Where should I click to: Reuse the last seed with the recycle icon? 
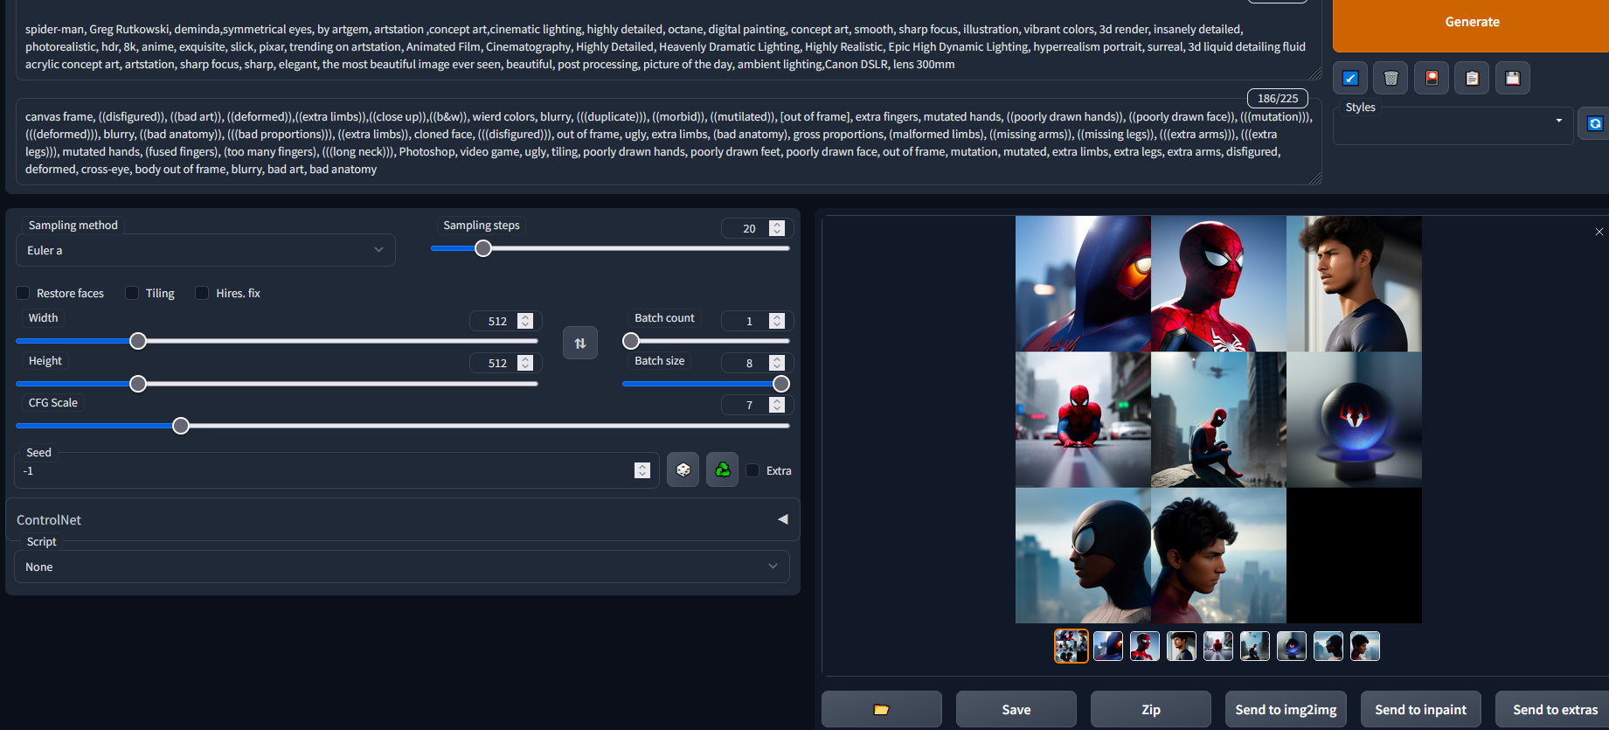[x=723, y=470]
